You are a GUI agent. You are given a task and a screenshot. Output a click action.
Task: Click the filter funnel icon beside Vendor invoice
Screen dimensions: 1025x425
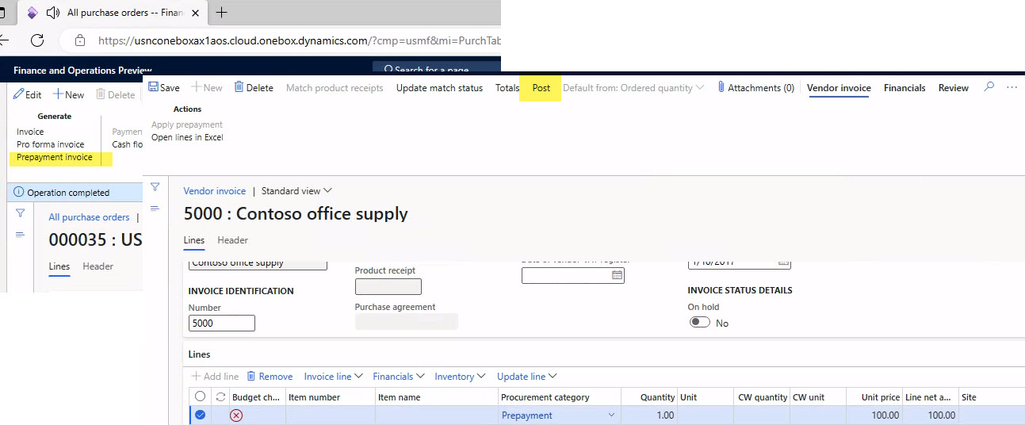click(x=155, y=187)
